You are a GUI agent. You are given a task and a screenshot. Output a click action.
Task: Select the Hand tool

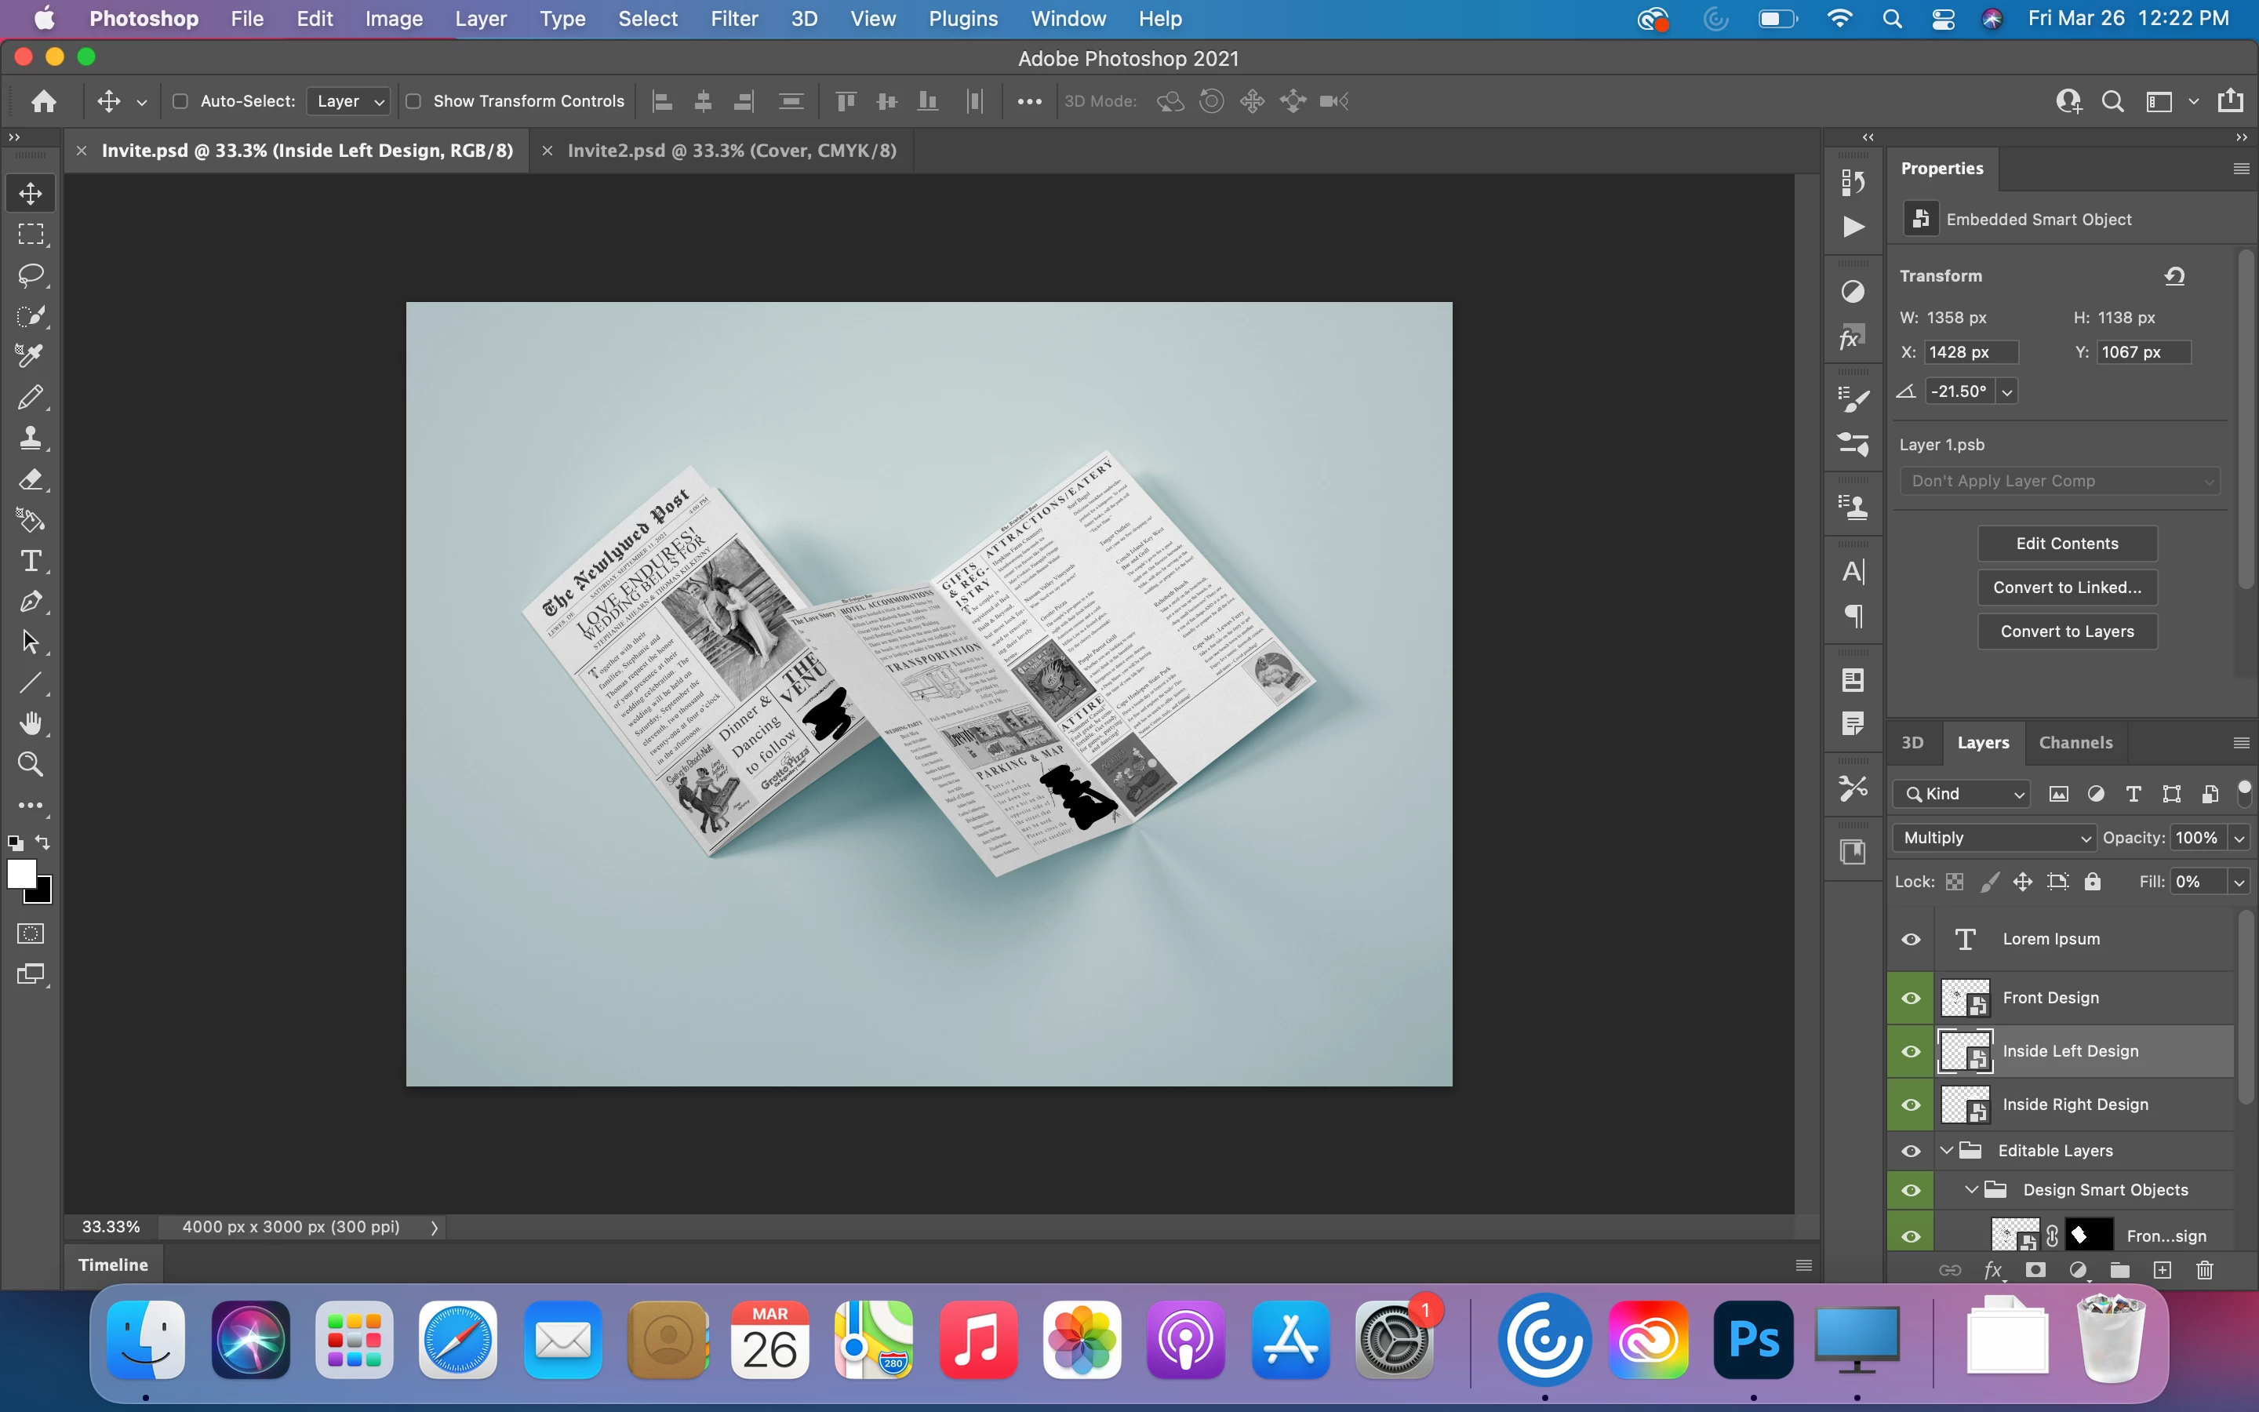31,724
